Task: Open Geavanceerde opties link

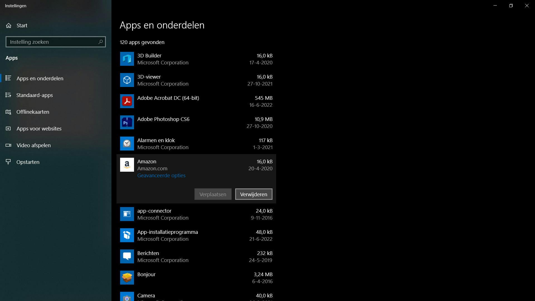Action: click(x=161, y=175)
